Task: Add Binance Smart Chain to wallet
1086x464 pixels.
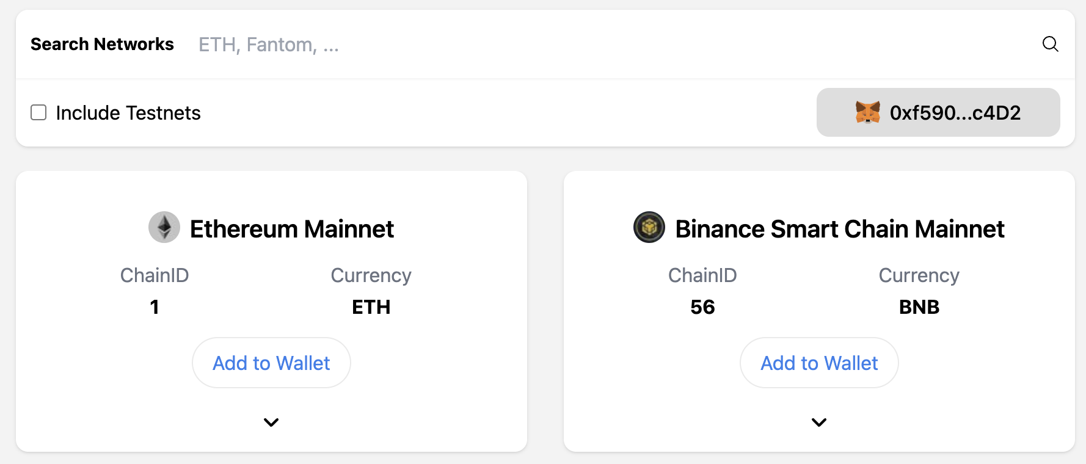Action: pyautogui.click(x=818, y=363)
